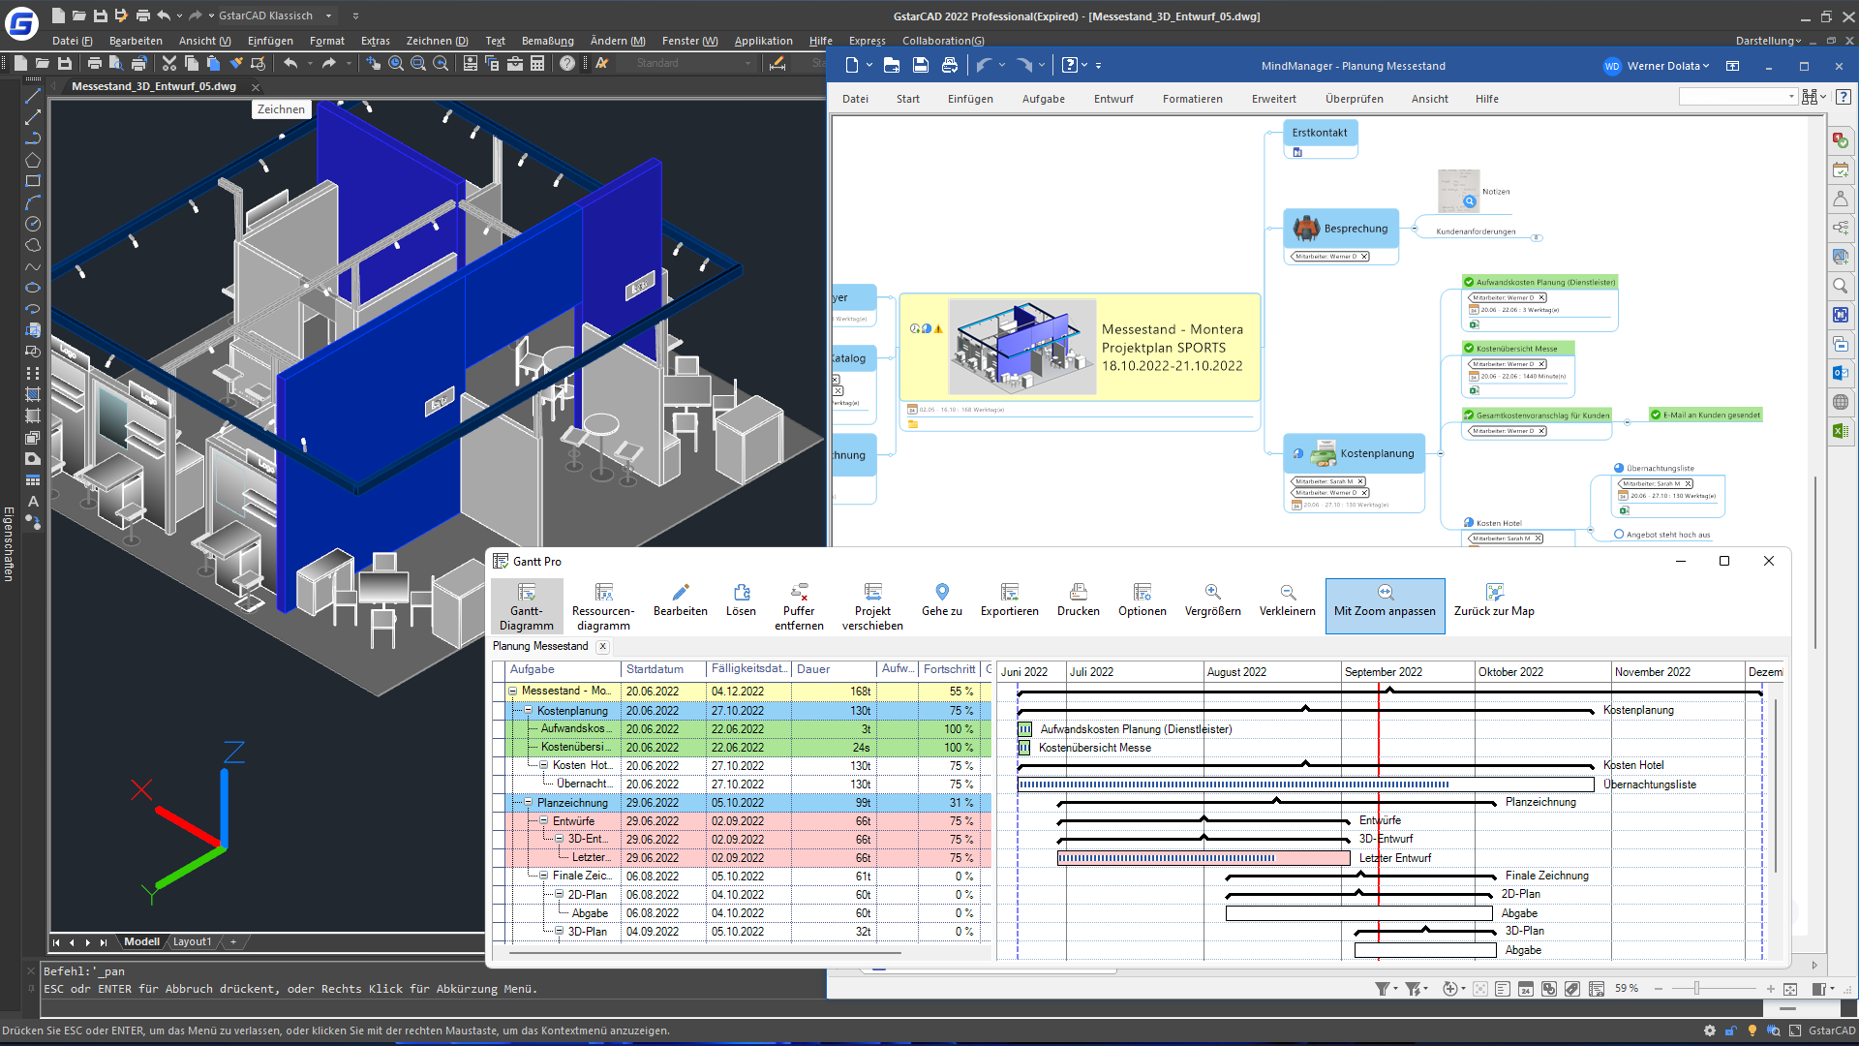
Task: Click the Gehe zu pin icon
Action: pyautogui.click(x=941, y=592)
